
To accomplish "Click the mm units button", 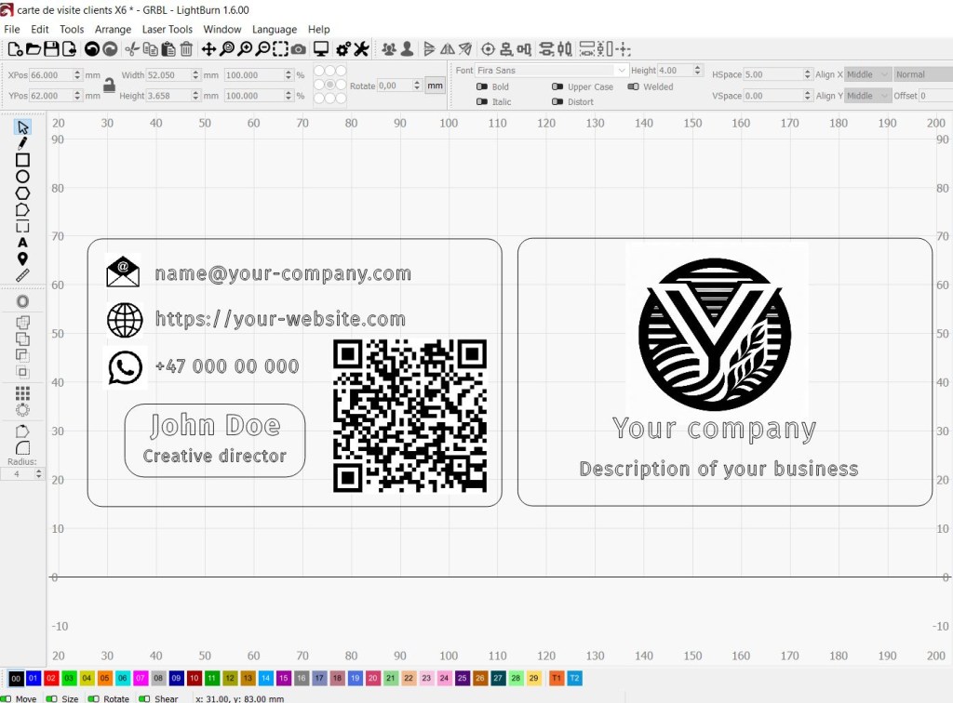I will coord(435,86).
